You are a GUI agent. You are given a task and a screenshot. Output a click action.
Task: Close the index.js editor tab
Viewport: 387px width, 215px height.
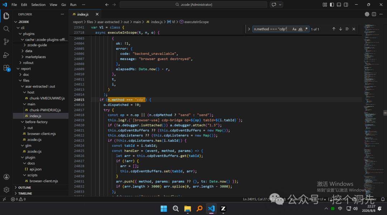97,14
